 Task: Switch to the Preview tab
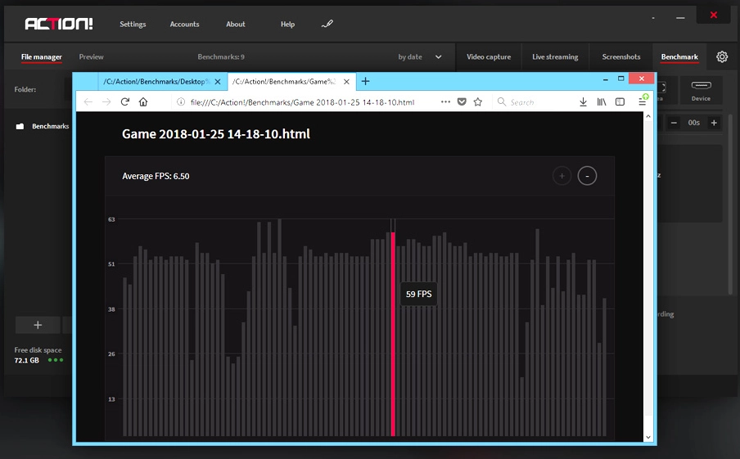(x=91, y=56)
